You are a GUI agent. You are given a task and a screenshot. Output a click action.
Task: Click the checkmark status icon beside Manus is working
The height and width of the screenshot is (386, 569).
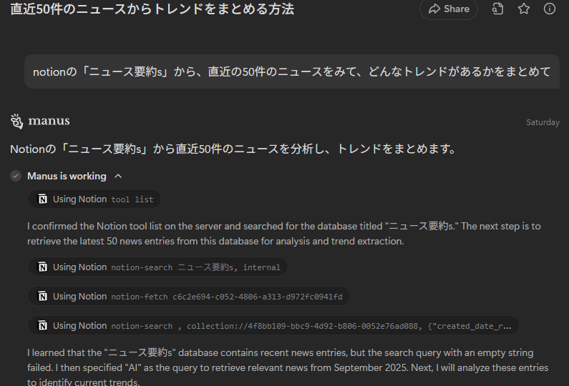click(16, 176)
